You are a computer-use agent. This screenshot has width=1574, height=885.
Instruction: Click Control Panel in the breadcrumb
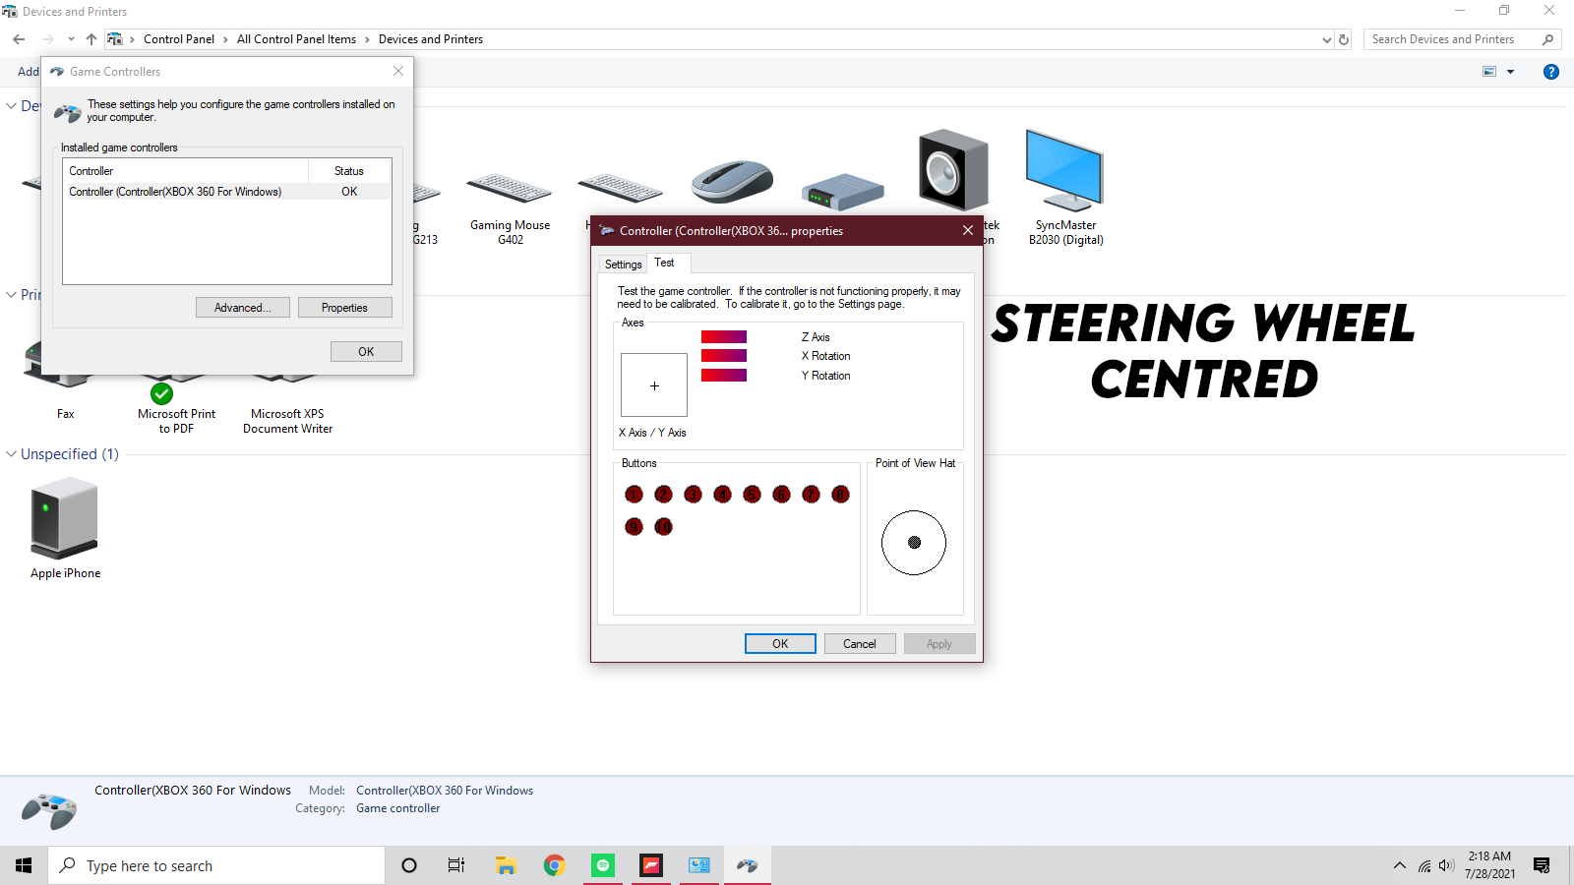(179, 39)
